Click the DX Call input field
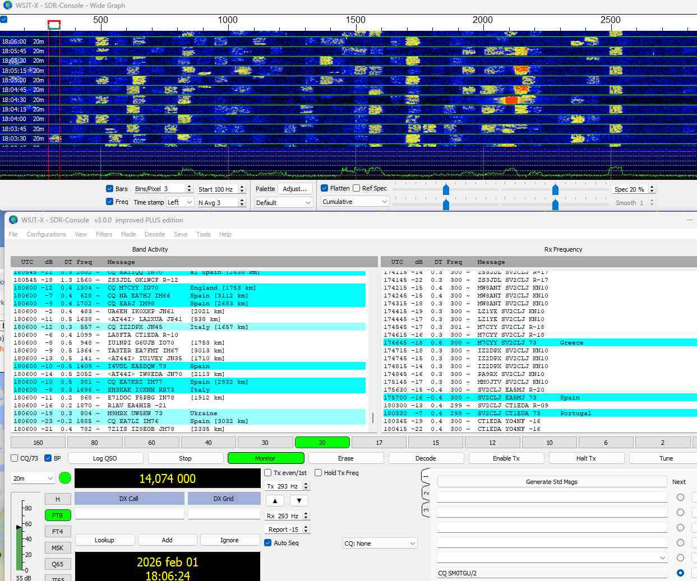The width and height of the screenshot is (697, 581). pos(129,514)
